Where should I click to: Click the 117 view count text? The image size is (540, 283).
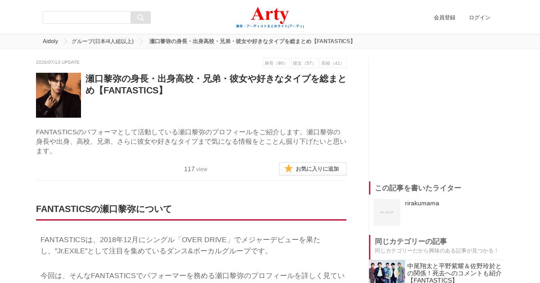tap(196, 169)
